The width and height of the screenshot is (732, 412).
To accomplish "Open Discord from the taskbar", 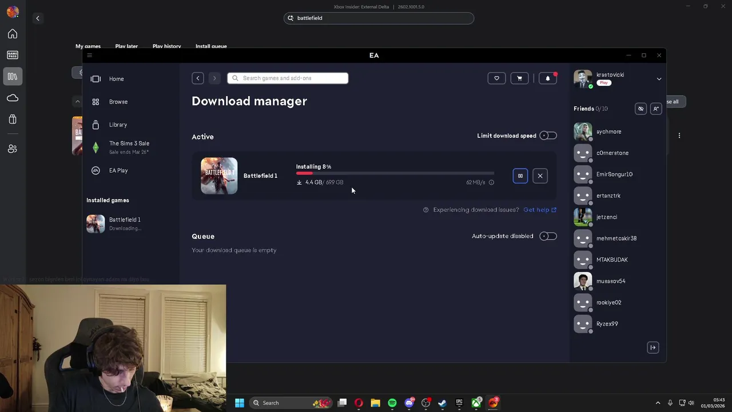I will point(409,403).
